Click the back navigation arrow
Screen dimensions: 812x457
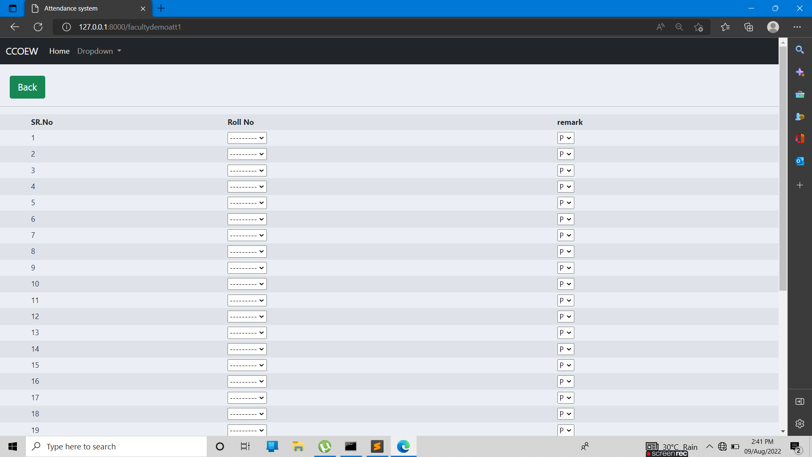15,27
